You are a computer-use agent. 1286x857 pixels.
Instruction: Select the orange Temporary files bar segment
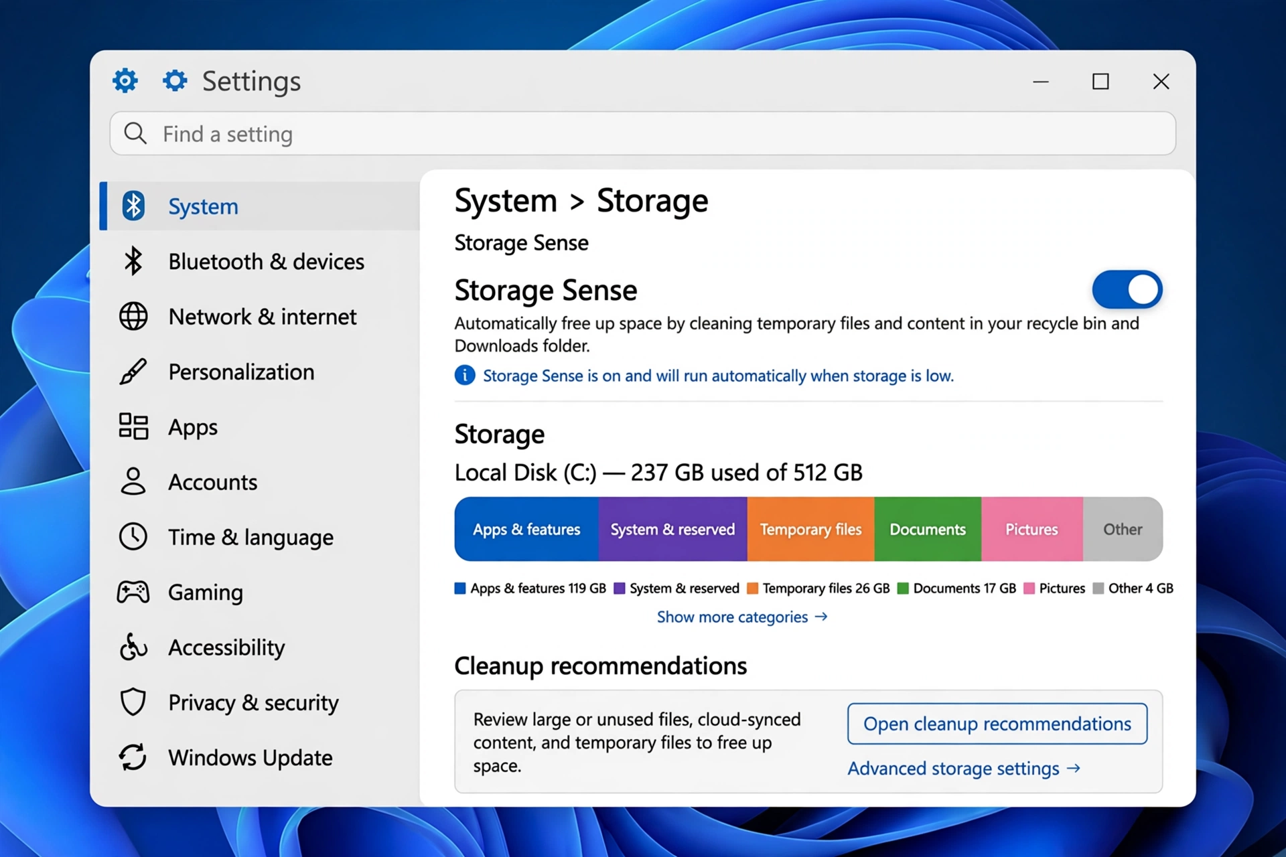pyautogui.click(x=811, y=529)
